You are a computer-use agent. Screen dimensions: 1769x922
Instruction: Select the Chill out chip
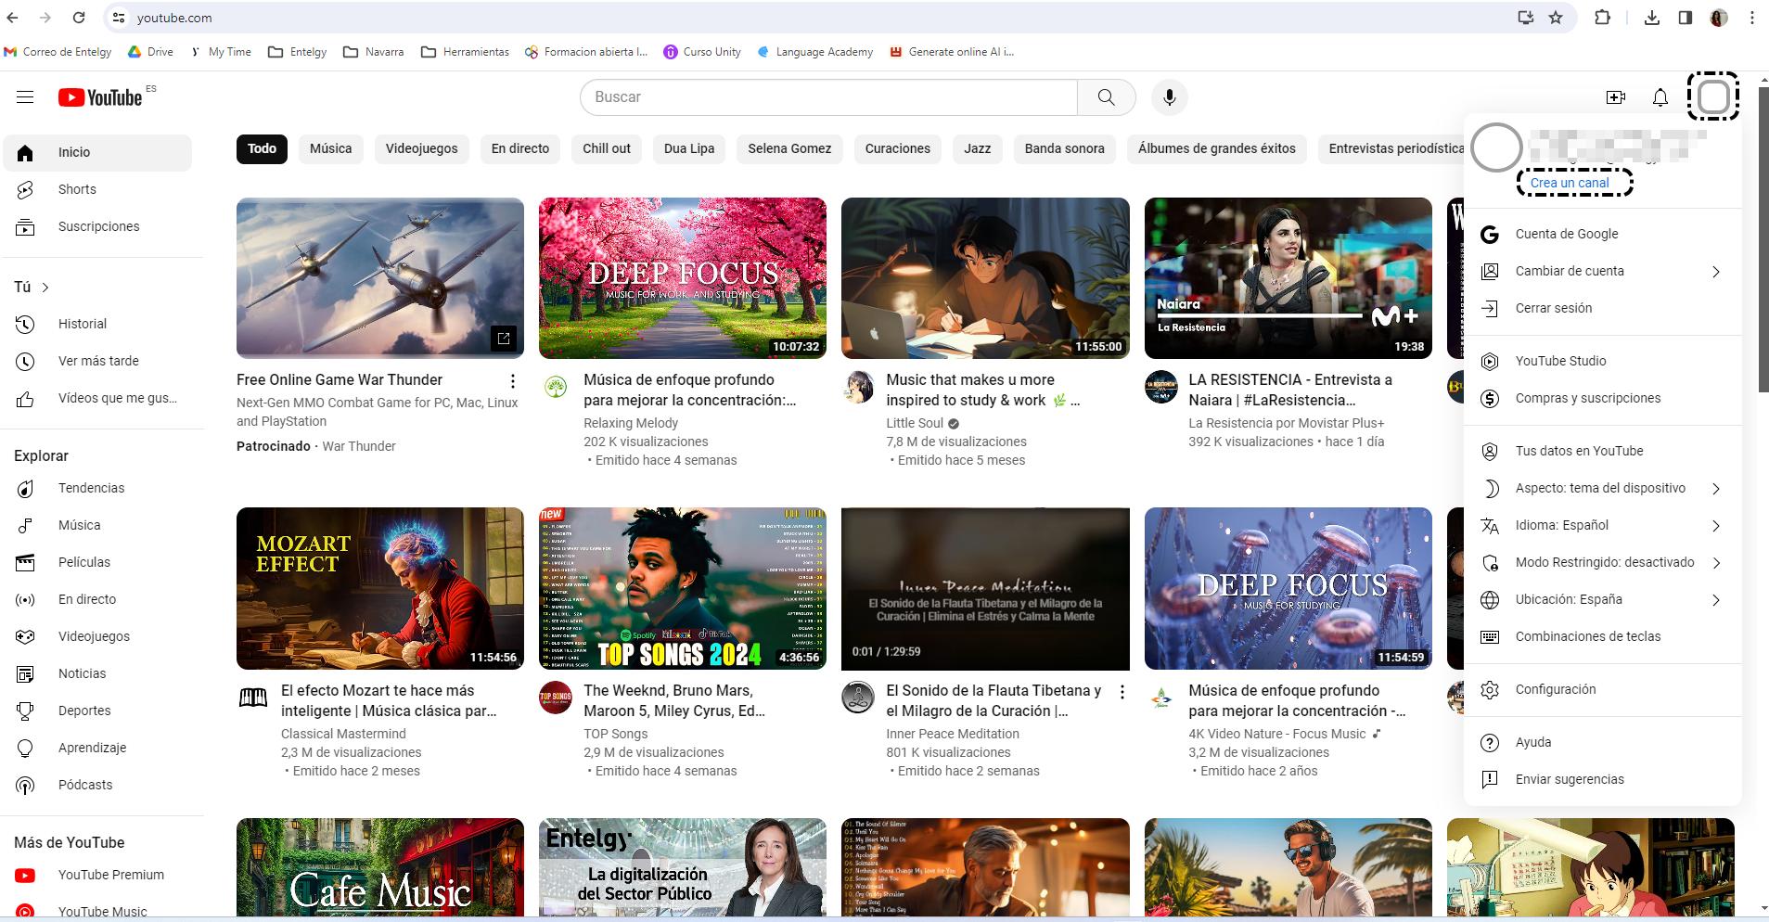[607, 148]
